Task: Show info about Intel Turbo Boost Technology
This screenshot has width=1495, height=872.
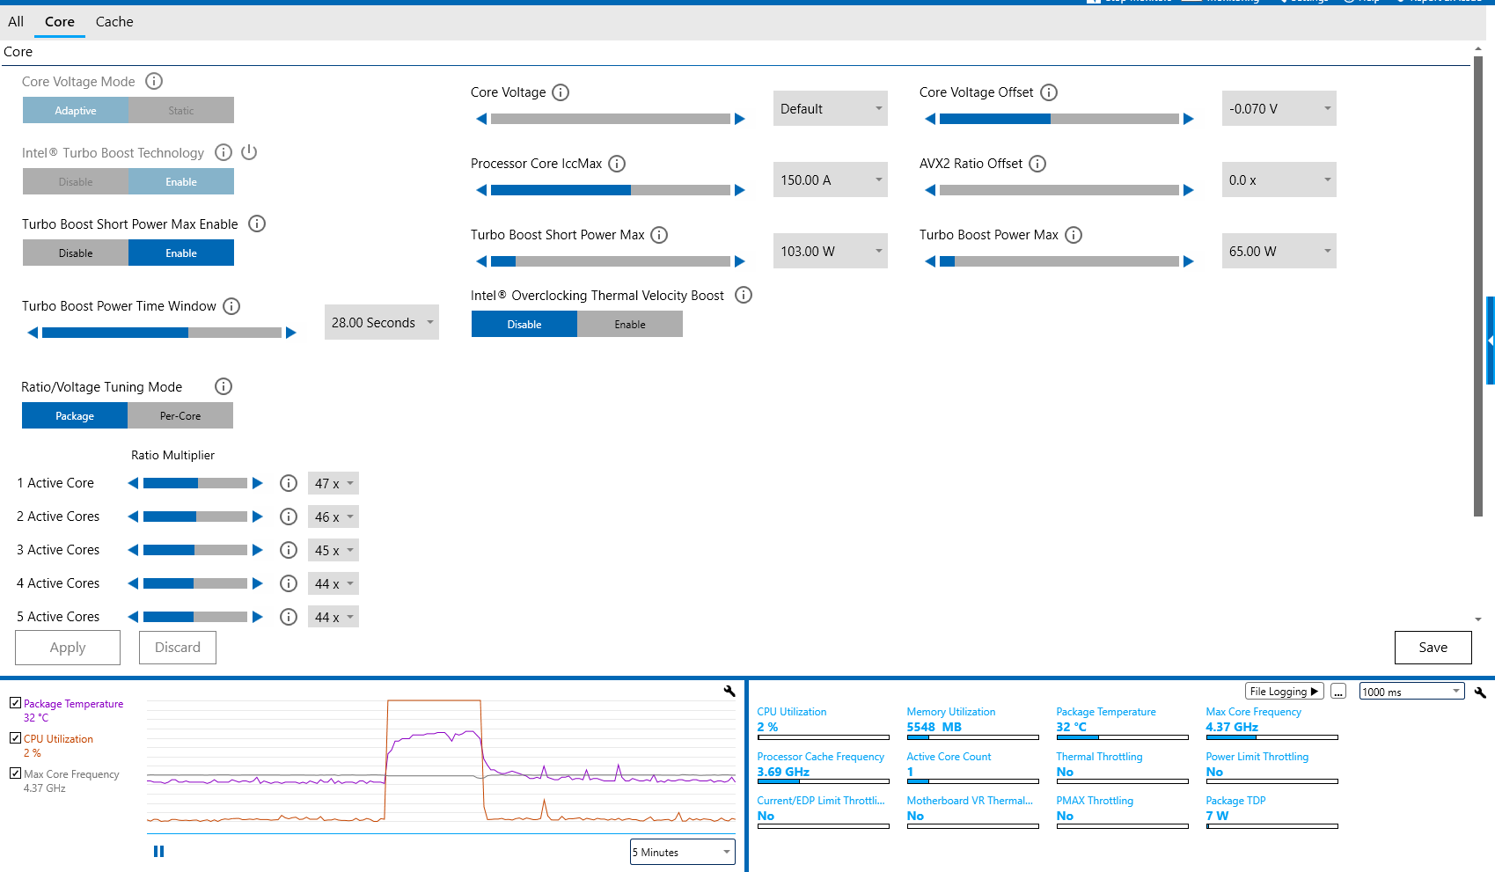Action: tap(224, 152)
